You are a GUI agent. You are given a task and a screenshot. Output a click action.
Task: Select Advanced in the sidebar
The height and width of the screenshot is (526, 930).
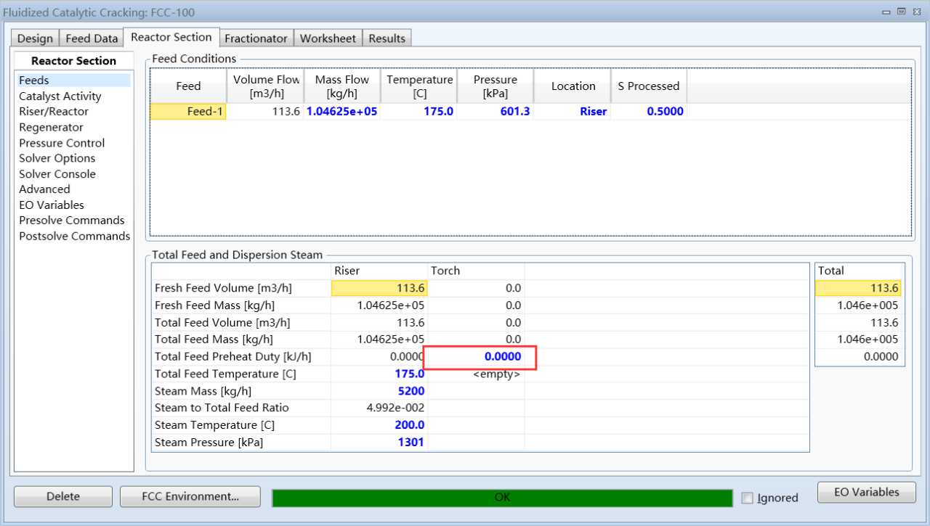(x=44, y=189)
